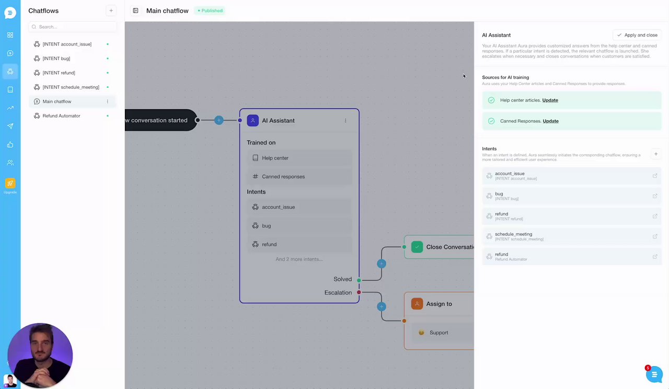Select the [INTENT bug] chatflow
This screenshot has width=669, height=389.
tap(56, 59)
